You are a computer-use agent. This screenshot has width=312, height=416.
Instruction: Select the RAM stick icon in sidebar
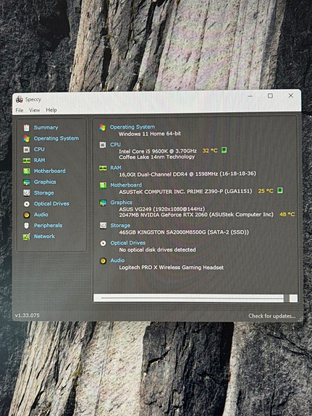pos(26,161)
